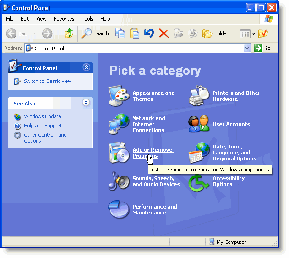Open Other Control Panel Options link

click(x=46, y=138)
